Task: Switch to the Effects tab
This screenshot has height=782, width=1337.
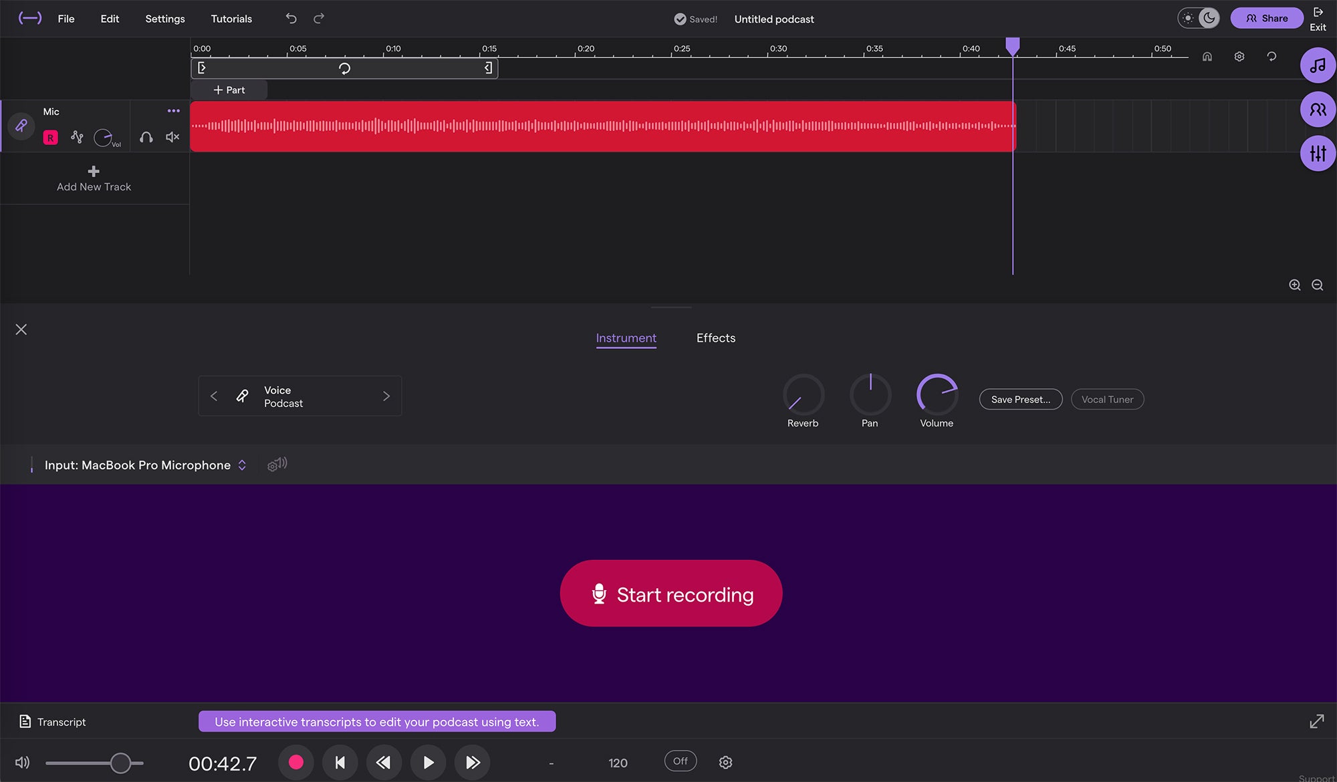Action: click(715, 338)
